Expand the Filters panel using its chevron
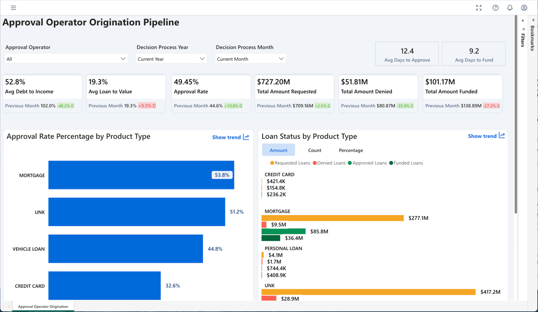Image resolution: width=538 pixels, height=312 pixels. click(x=523, y=21)
